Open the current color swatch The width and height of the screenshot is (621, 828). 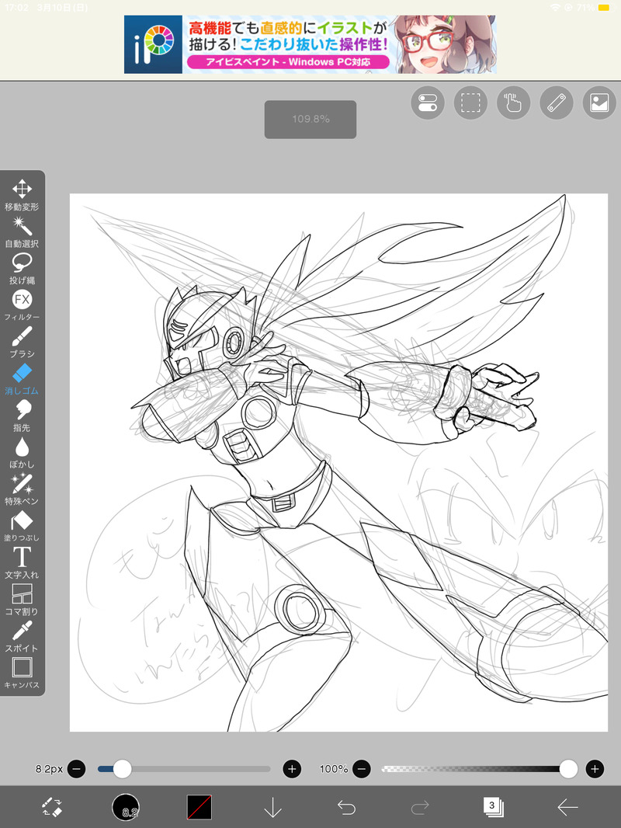click(199, 807)
